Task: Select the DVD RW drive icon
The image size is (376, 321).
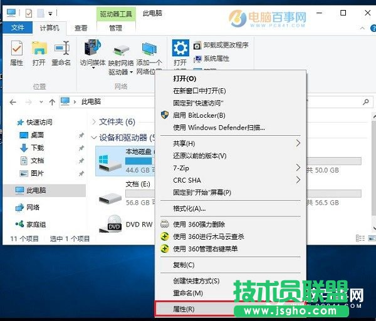Action: pyautogui.click(x=110, y=224)
